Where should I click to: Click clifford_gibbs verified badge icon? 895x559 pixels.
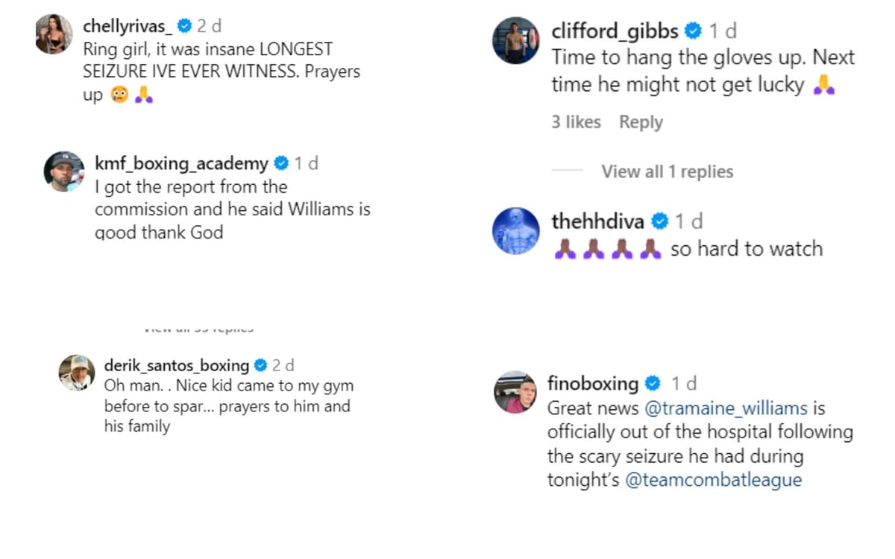click(694, 31)
